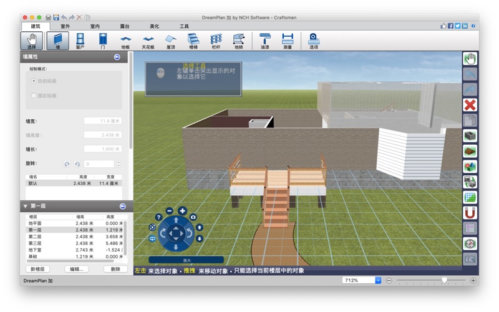Open the 测量 (measure) tool

click(x=287, y=41)
